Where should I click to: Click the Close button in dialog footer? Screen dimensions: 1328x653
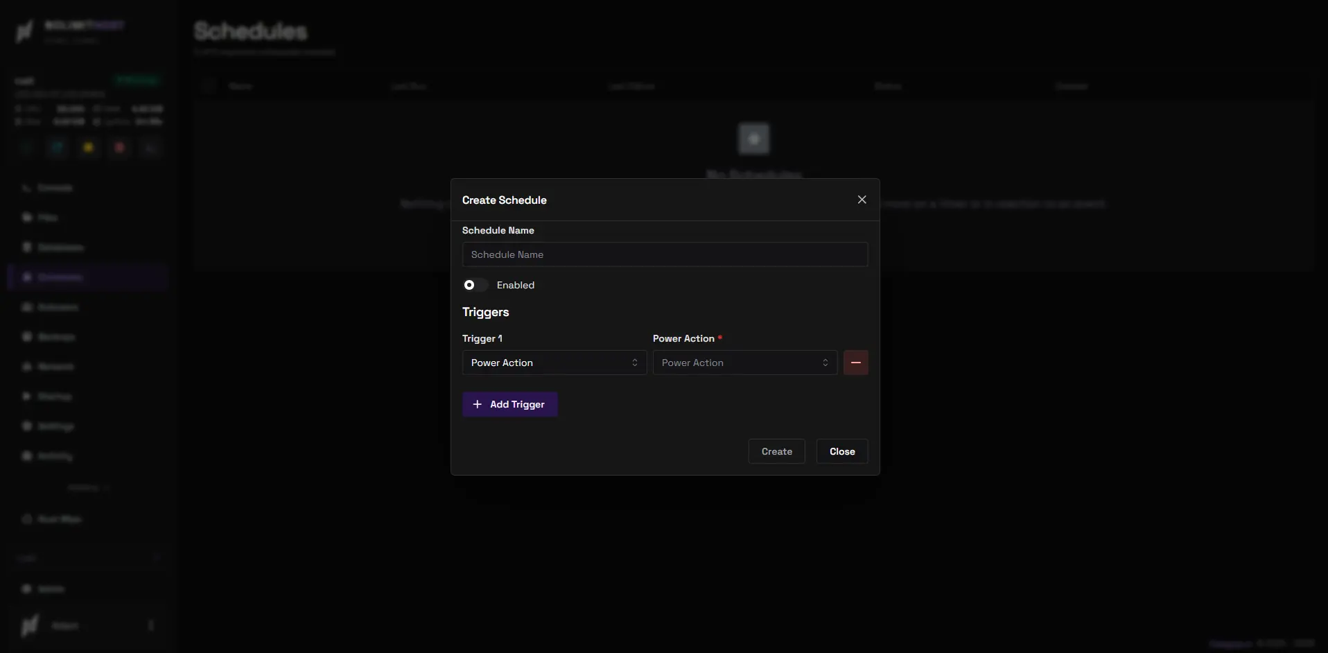[842, 451]
